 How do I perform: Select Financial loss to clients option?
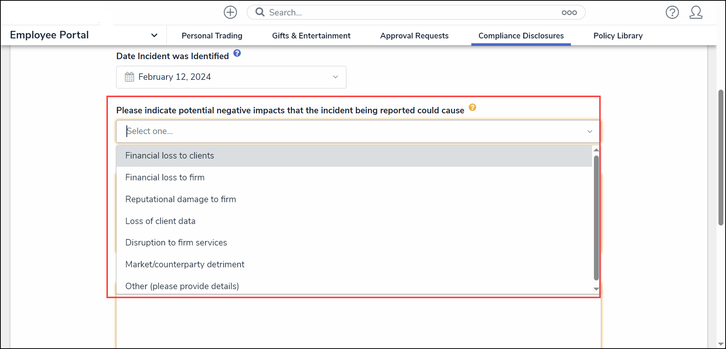[169, 155]
